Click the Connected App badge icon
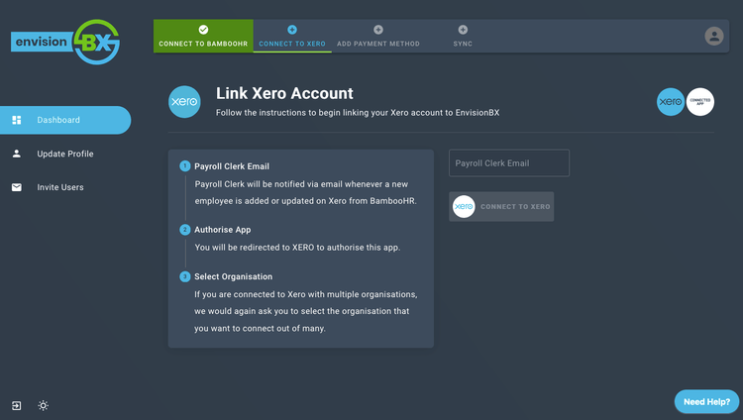This screenshot has height=420, width=743. [700, 102]
